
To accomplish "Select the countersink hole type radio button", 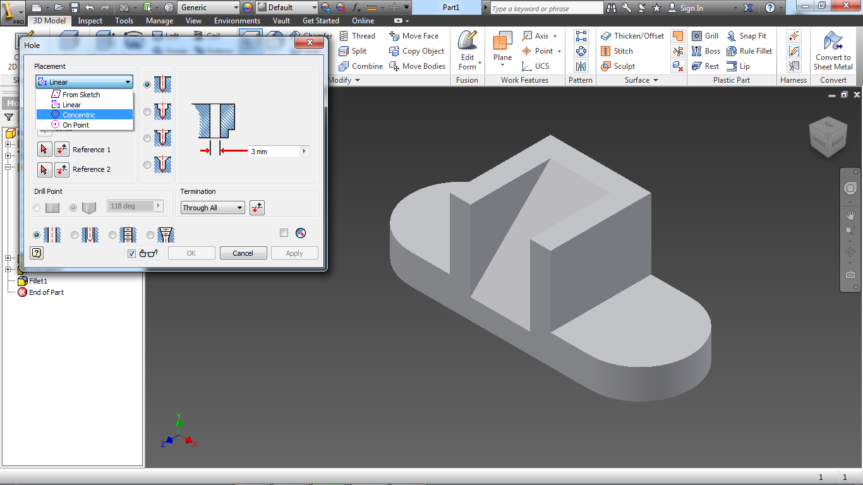I will pos(146,165).
